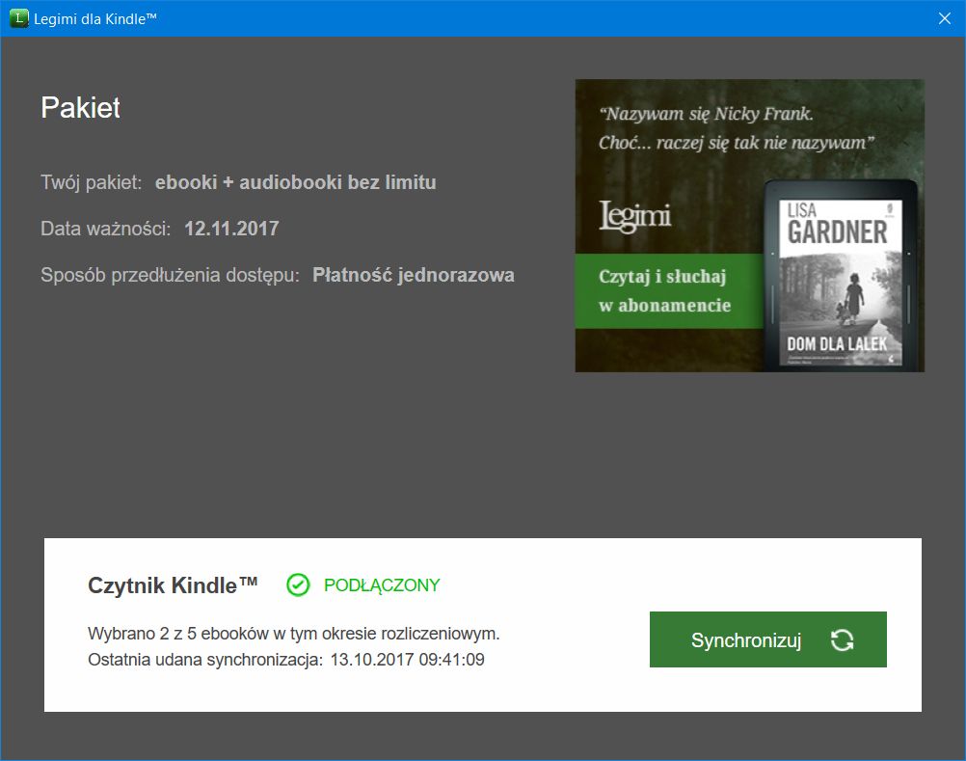The height and width of the screenshot is (761, 966).
Task: Click 'Sposób przedłużenia dostępu:' label
Action: [x=170, y=275]
